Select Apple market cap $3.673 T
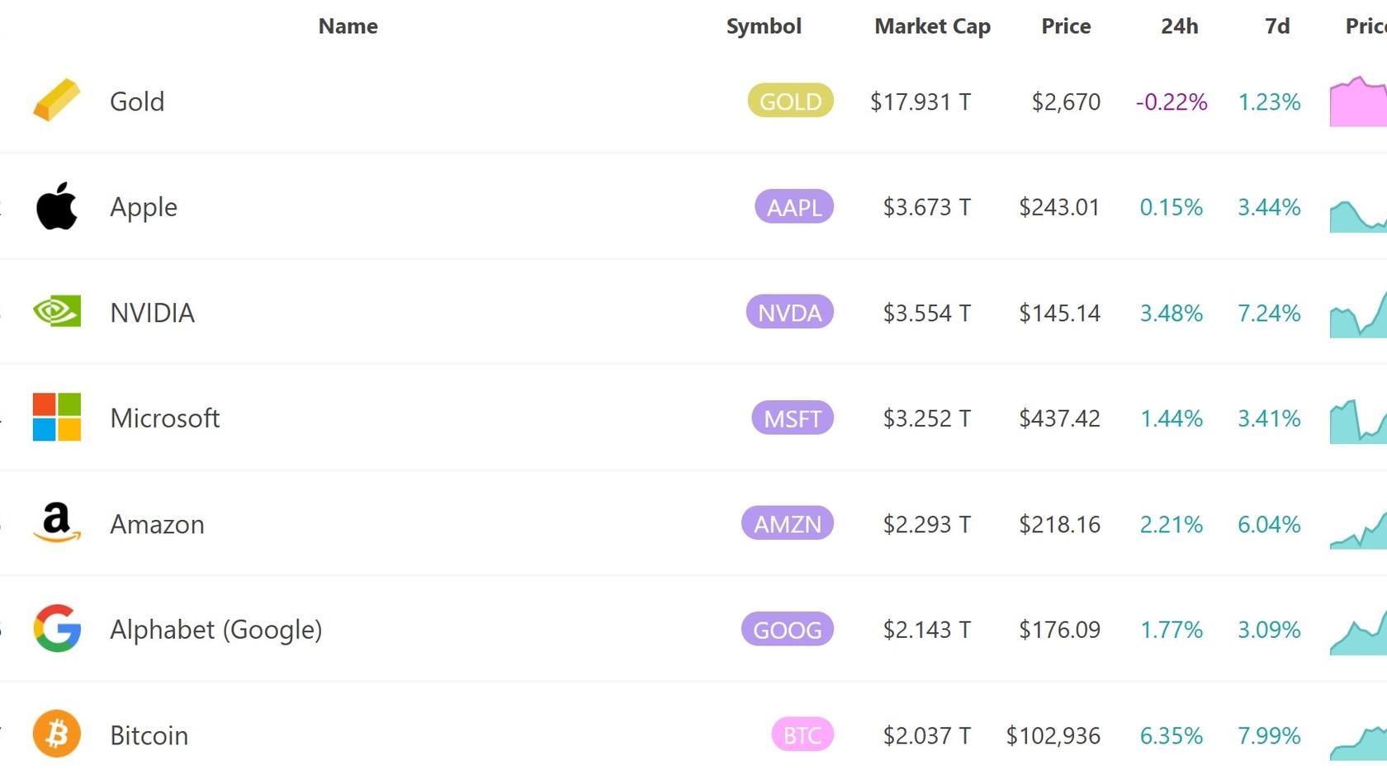 (x=927, y=207)
